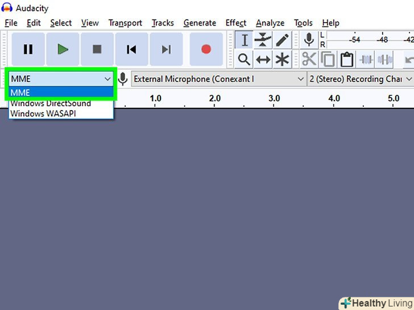
Task: Click the recording device microphone icon
Action: click(122, 79)
